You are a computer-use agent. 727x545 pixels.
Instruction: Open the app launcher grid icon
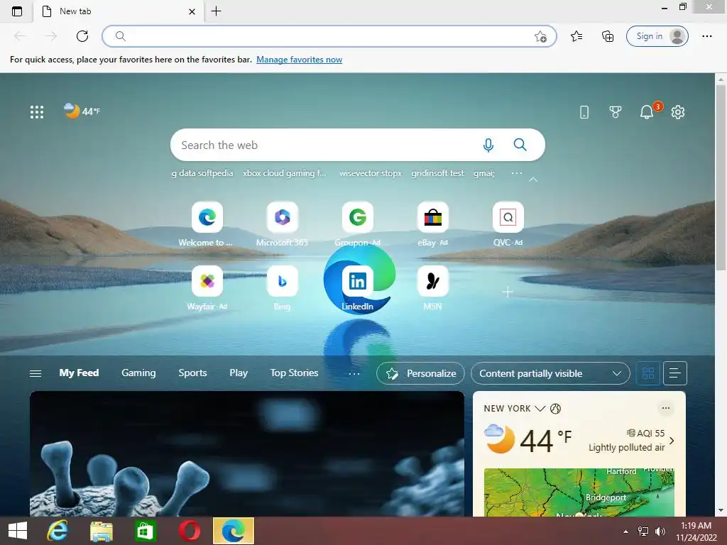37,111
